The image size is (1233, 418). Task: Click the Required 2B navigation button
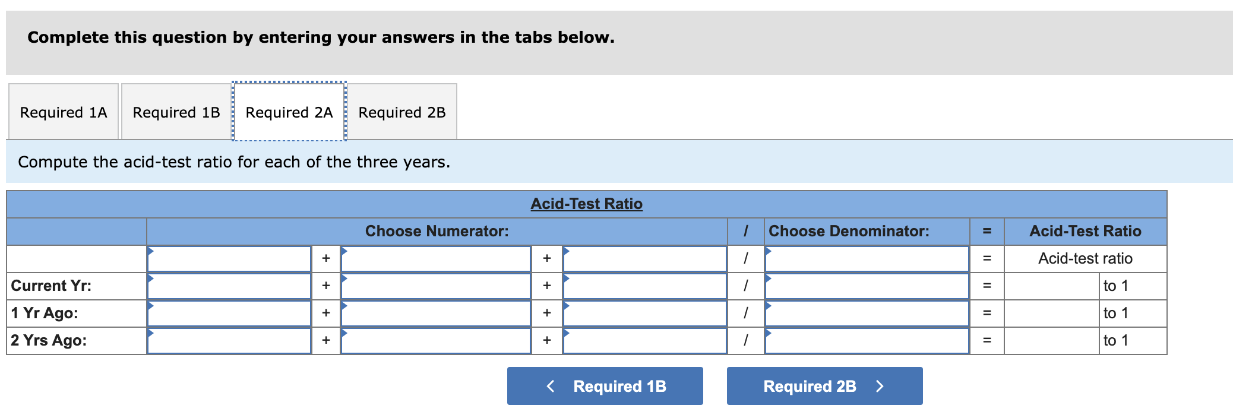point(824,385)
